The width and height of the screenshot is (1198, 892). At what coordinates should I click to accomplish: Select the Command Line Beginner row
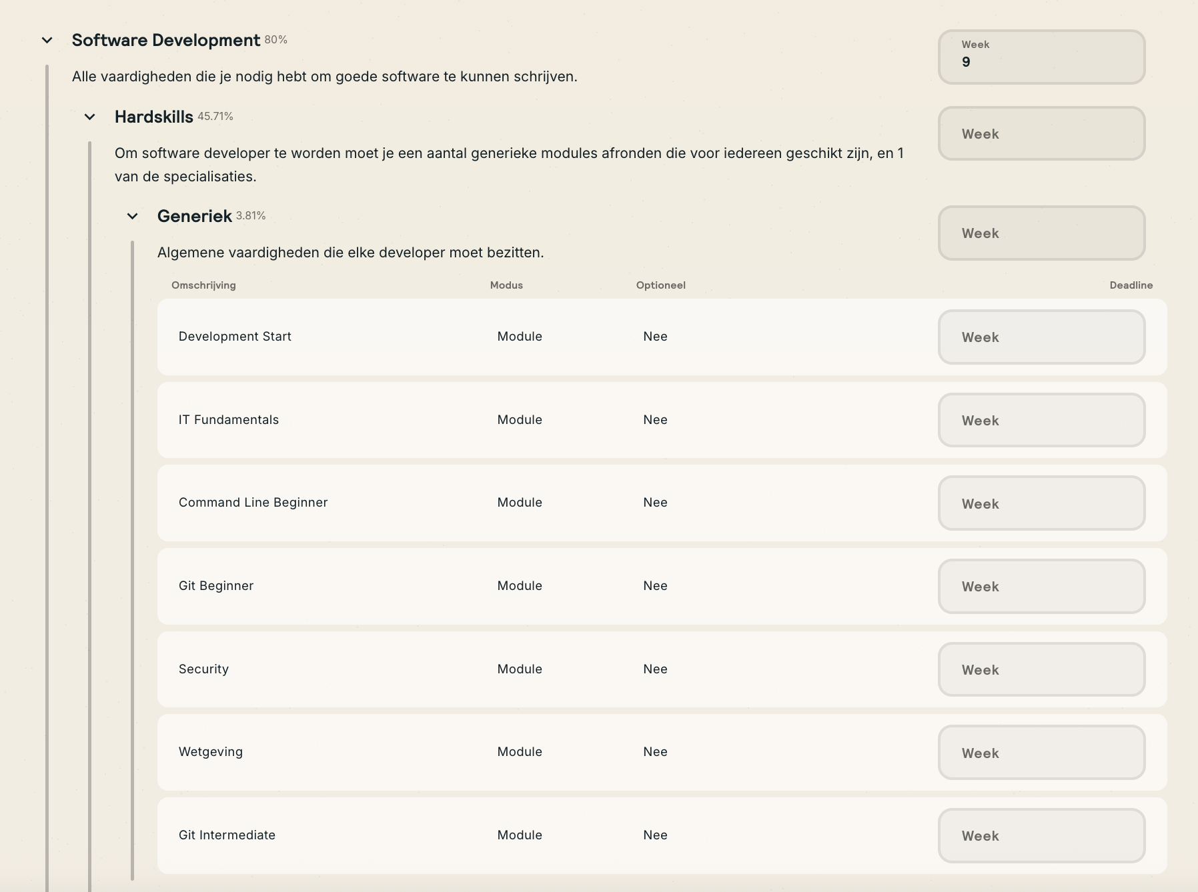coord(253,503)
